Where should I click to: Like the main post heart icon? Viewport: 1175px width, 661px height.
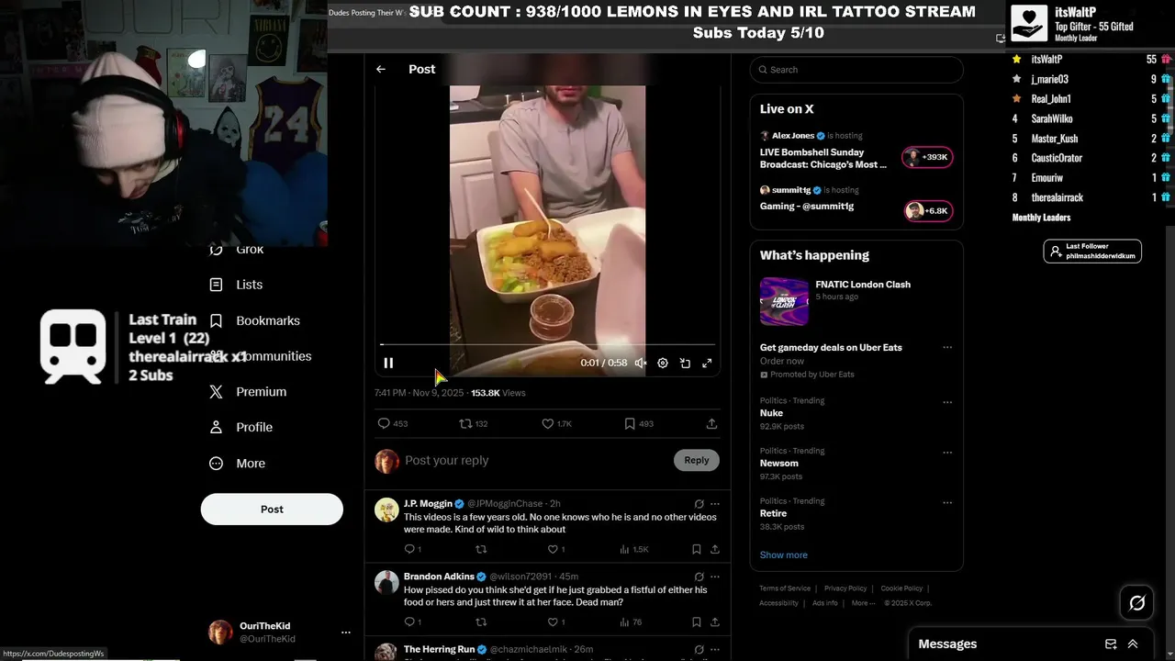(x=547, y=424)
